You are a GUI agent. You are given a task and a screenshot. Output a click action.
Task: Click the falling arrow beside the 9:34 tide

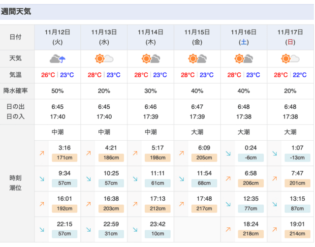coord(41,179)
